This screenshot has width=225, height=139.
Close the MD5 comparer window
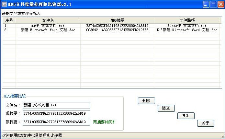pyautogui.click(x=220, y=5)
